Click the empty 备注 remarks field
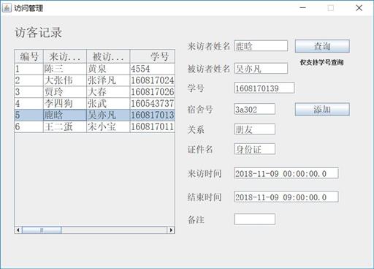 [255, 219]
